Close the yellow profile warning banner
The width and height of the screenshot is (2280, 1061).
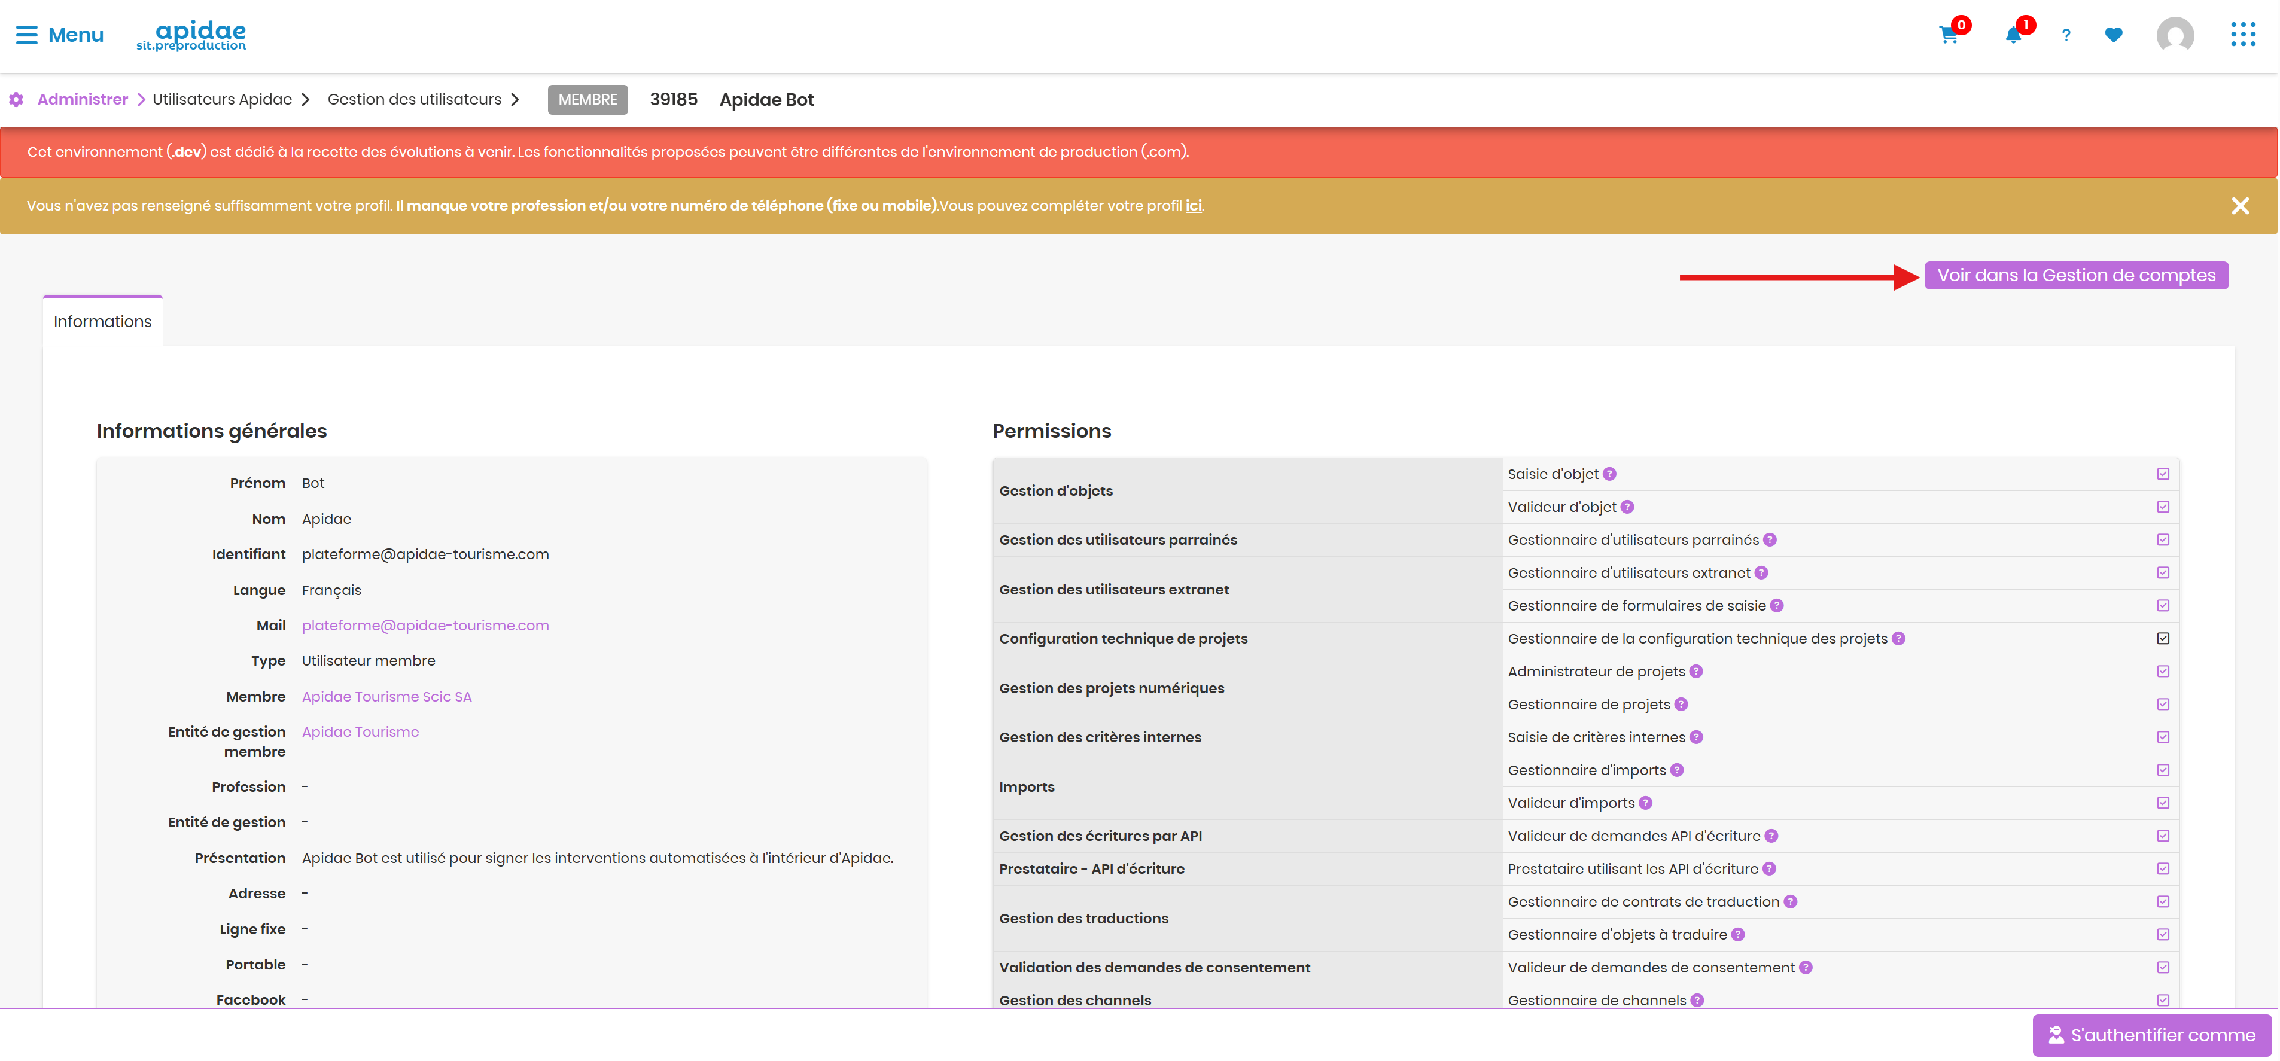2240,206
